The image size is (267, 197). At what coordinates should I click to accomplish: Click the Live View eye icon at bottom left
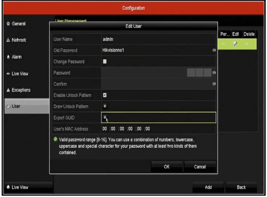(8, 187)
